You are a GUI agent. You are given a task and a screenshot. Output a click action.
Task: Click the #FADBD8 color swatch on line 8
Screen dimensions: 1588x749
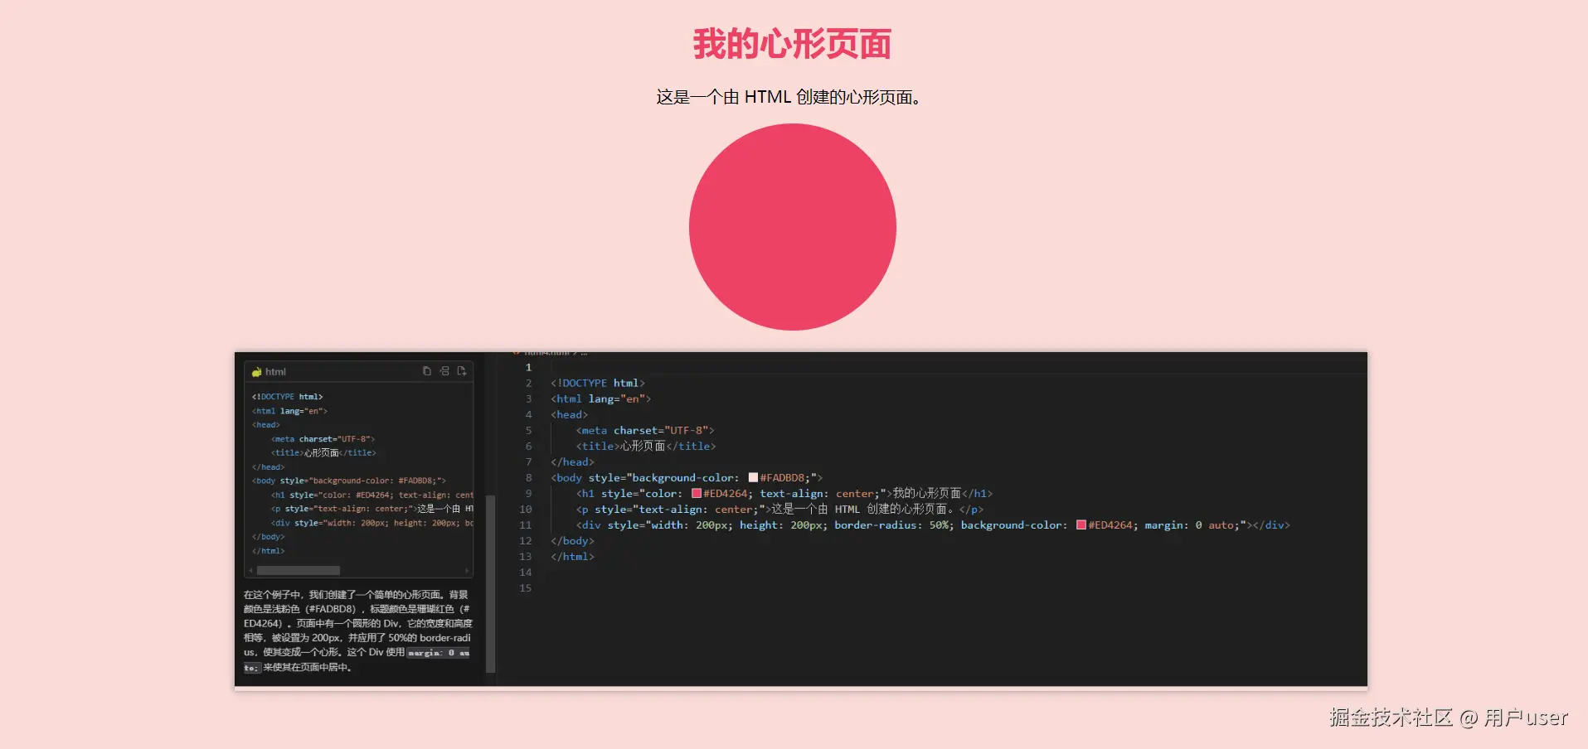tap(753, 477)
